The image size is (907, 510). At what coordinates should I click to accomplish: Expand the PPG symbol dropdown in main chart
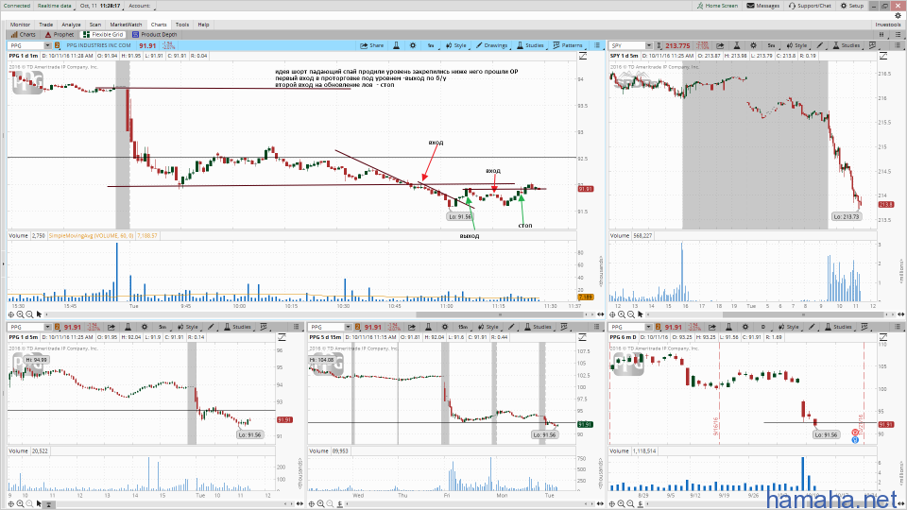click(47, 45)
